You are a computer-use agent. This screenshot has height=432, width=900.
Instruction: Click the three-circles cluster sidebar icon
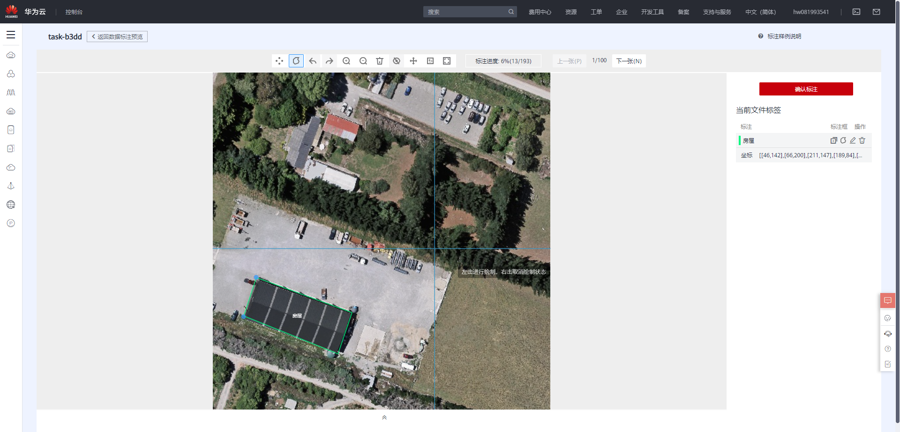pyautogui.click(x=11, y=74)
